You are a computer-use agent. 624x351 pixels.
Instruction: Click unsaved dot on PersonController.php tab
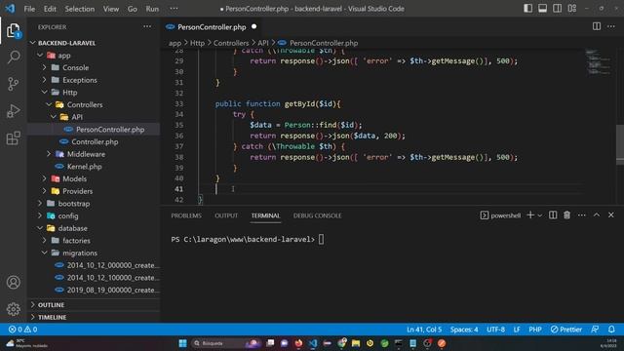[x=253, y=26]
